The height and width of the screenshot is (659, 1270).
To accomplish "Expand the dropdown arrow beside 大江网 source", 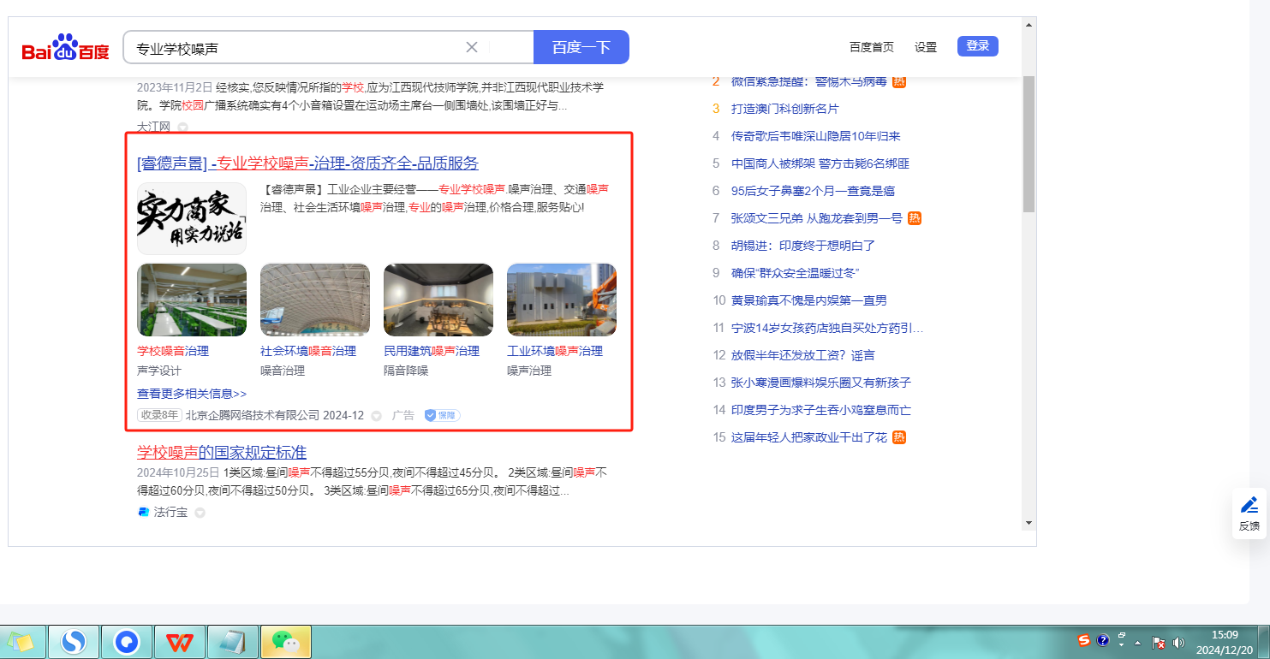I will 182,128.
